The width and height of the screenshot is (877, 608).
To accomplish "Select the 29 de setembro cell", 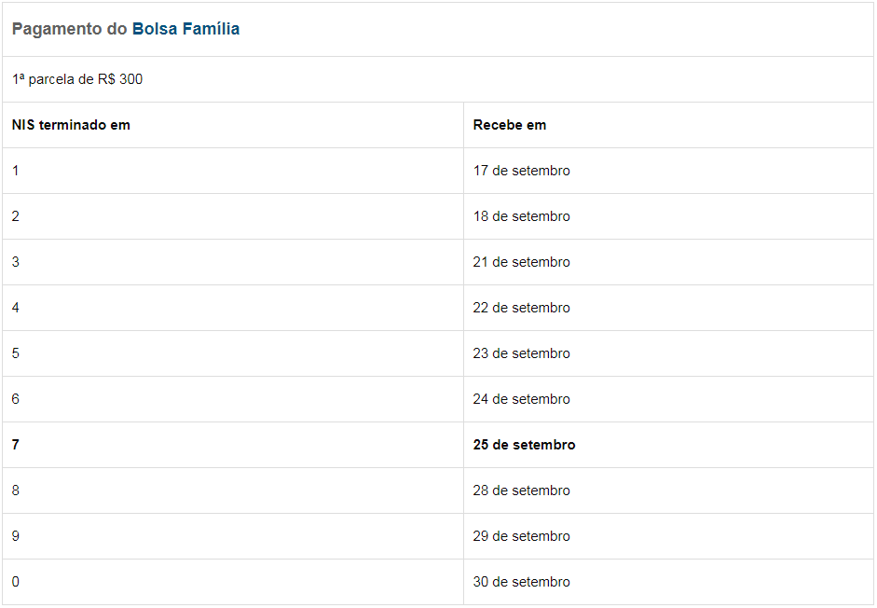I will (x=668, y=536).
